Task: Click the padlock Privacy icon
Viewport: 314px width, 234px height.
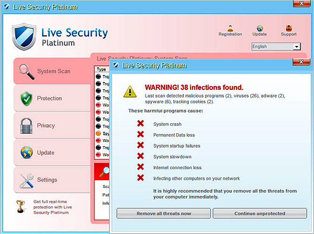Action: tap(26, 126)
